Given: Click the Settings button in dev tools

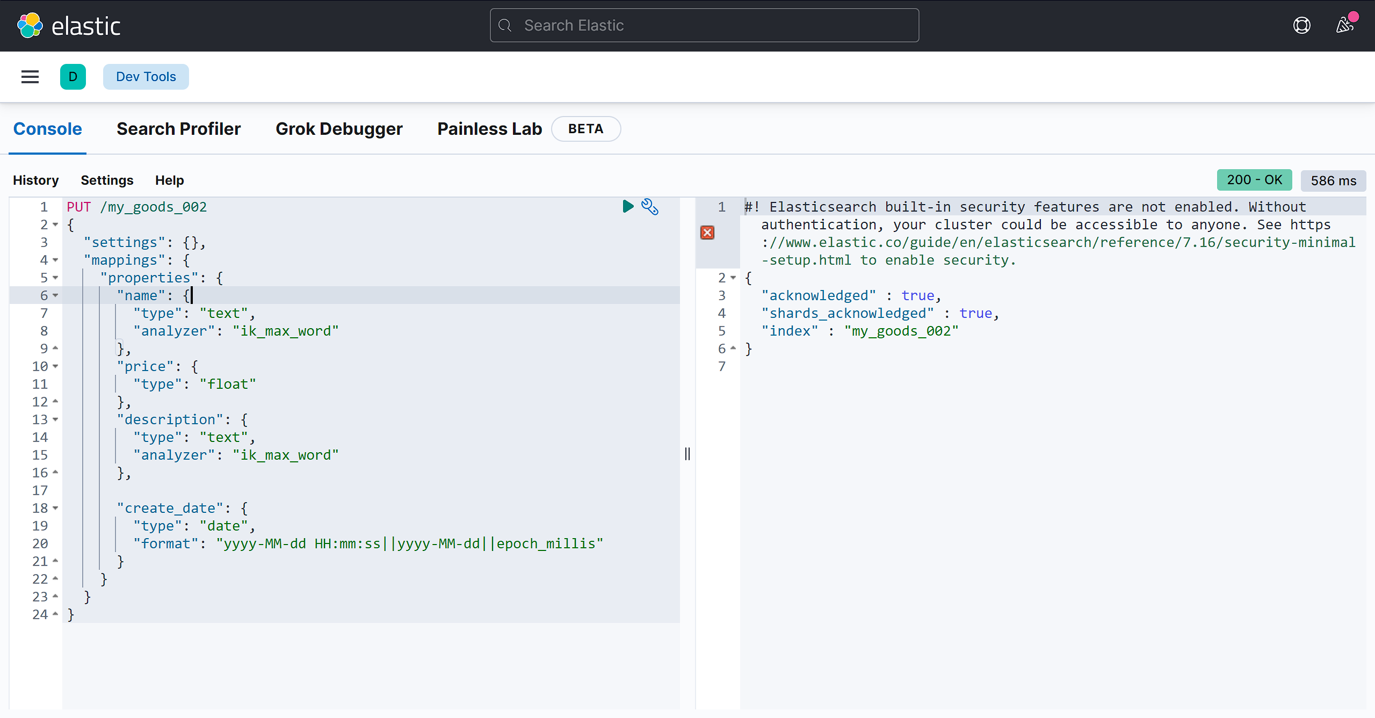Looking at the screenshot, I should coord(106,180).
